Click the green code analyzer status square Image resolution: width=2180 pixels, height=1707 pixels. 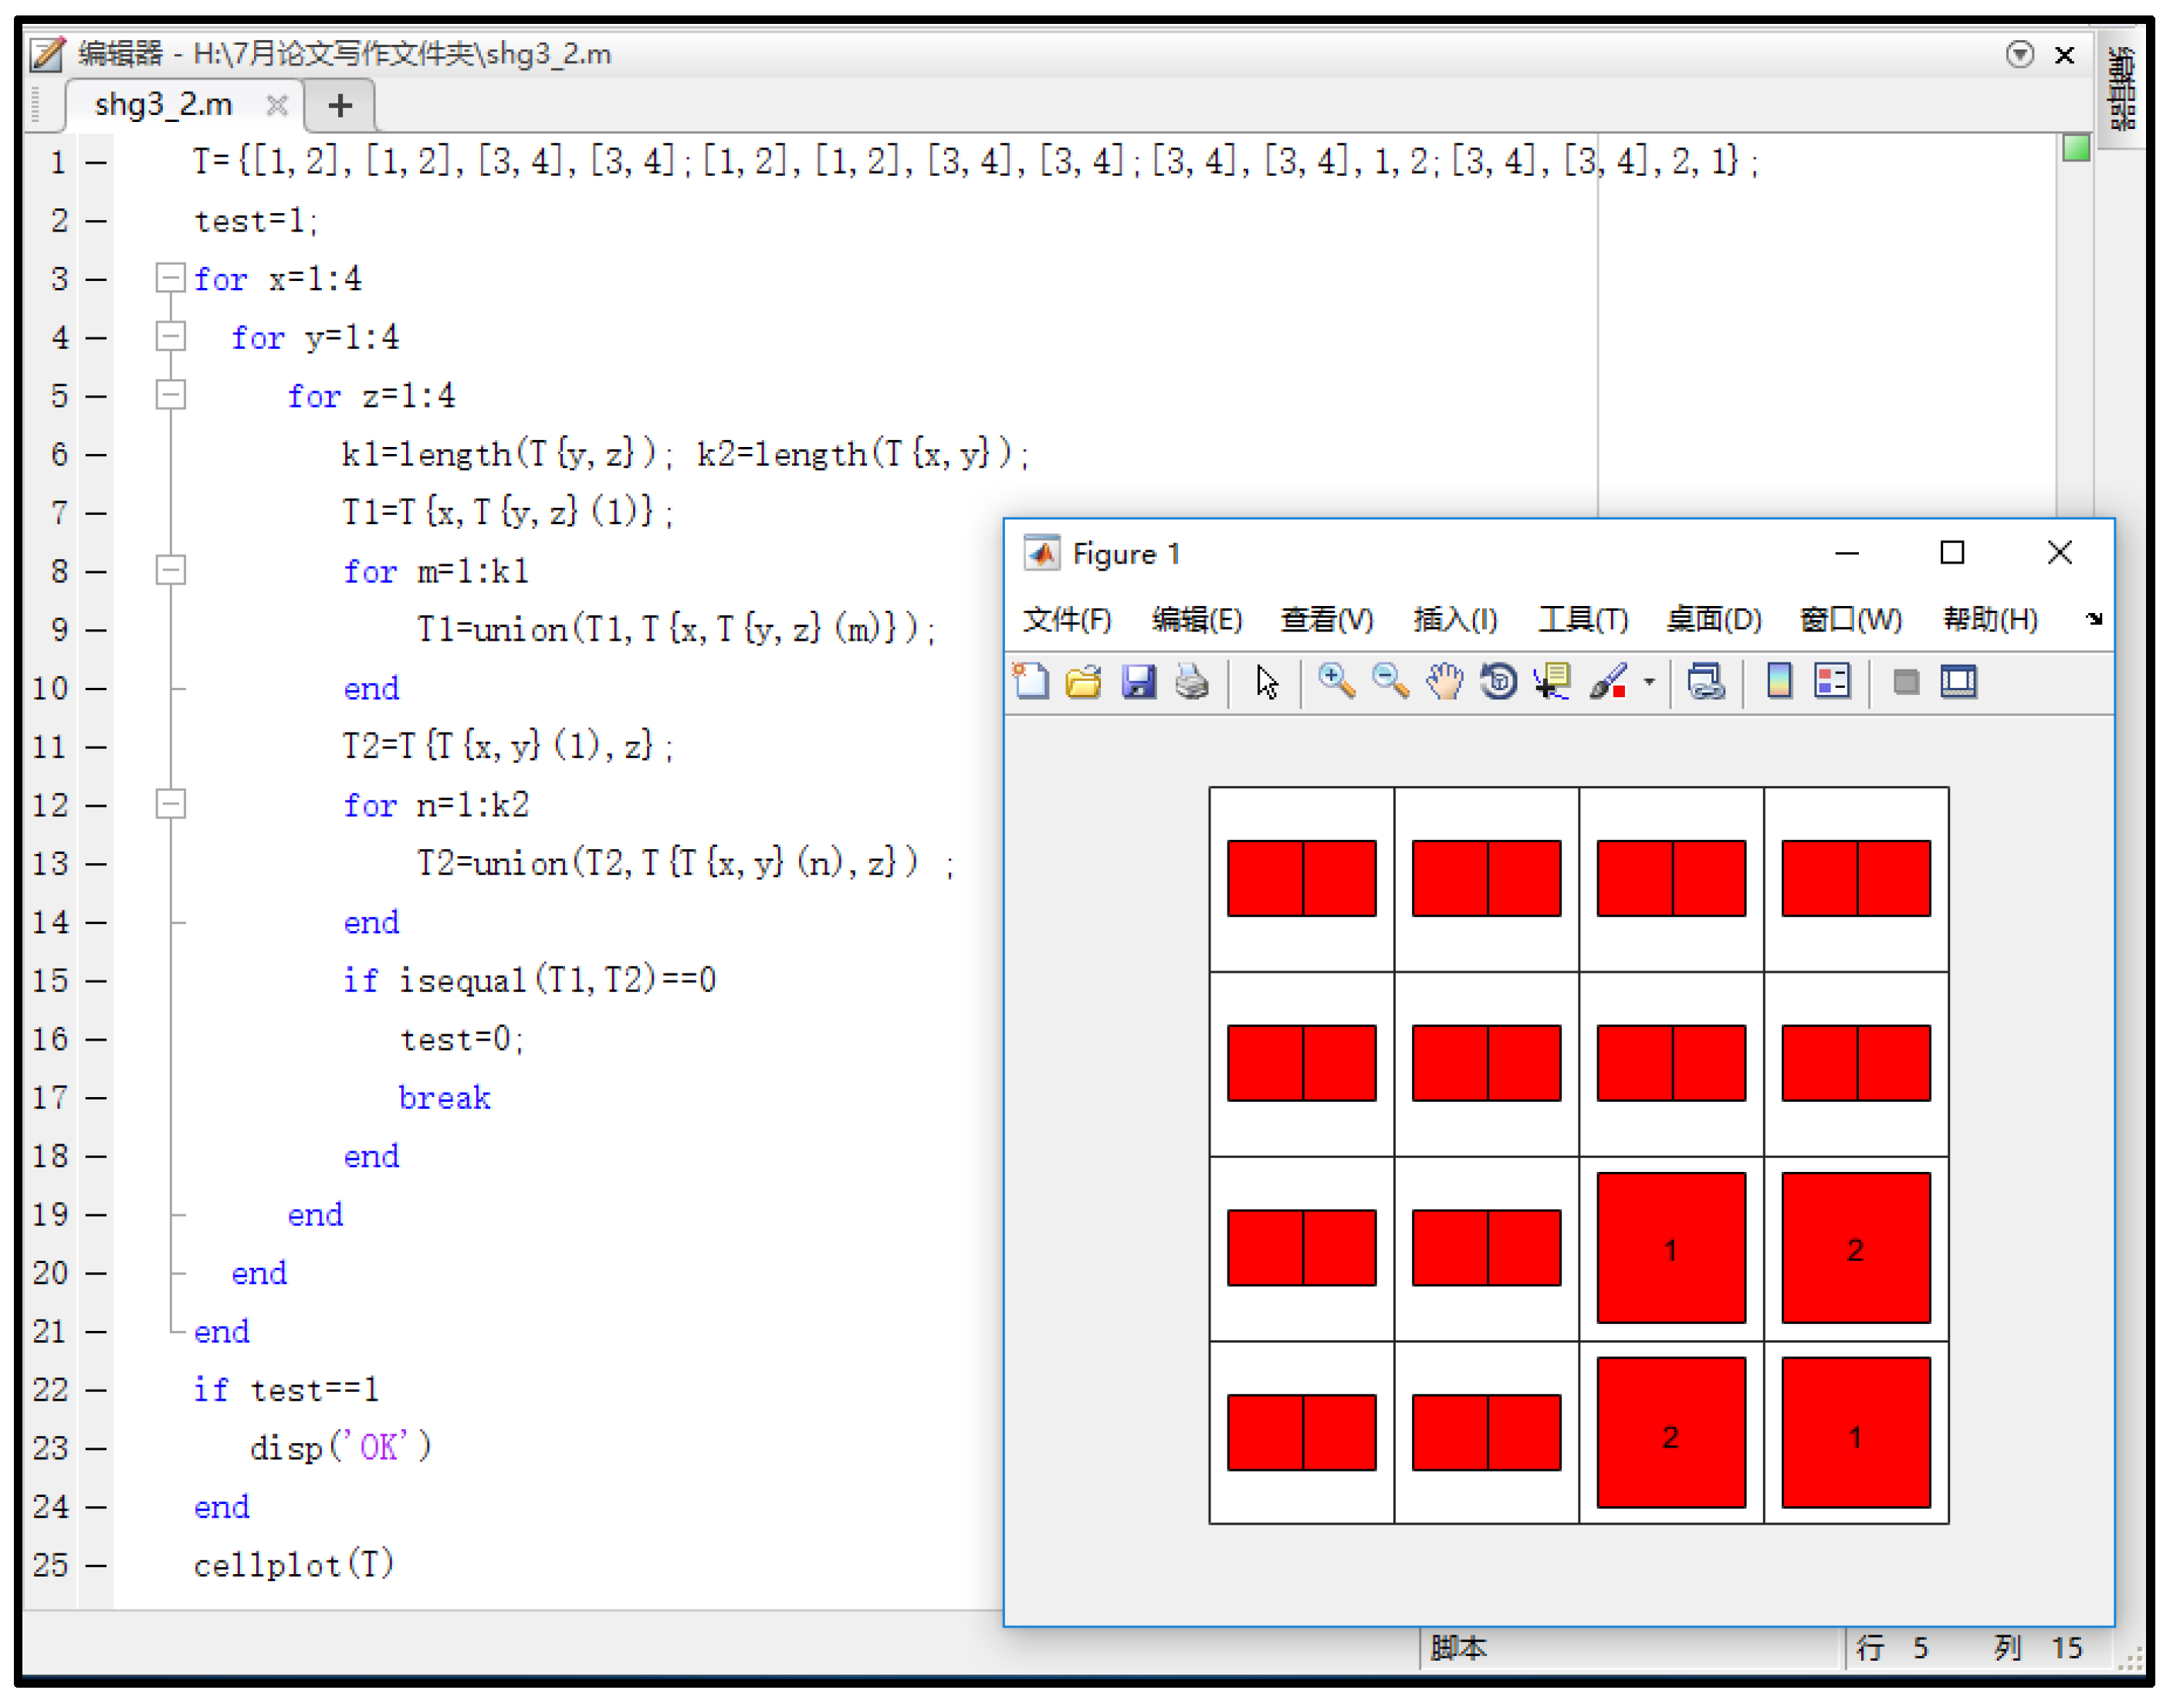click(x=2076, y=149)
